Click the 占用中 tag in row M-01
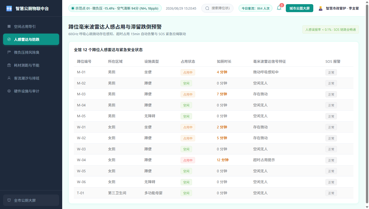The width and height of the screenshot is (369, 209). tap(188, 72)
